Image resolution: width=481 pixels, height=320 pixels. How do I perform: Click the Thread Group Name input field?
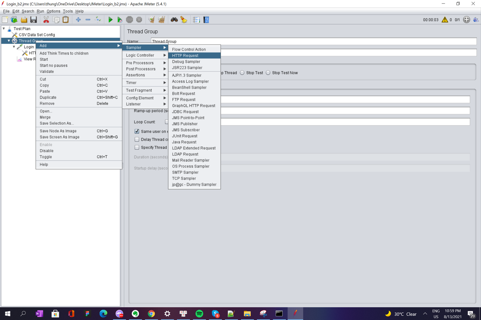(x=314, y=41)
